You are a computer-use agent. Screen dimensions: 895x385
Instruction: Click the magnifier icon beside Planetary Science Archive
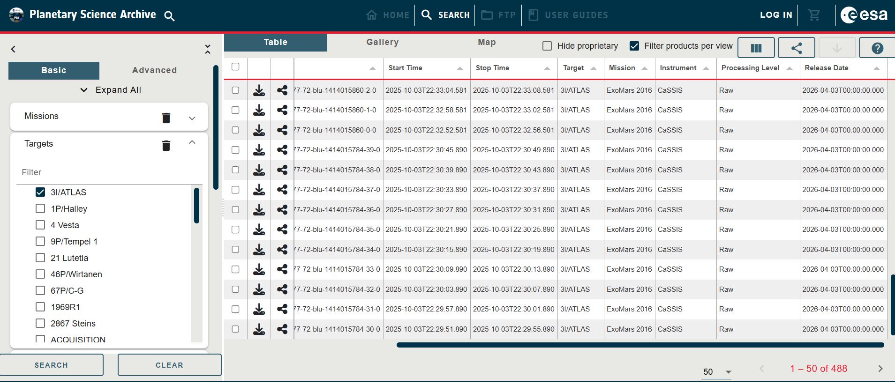pyautogui.click(x=169, y=16)
